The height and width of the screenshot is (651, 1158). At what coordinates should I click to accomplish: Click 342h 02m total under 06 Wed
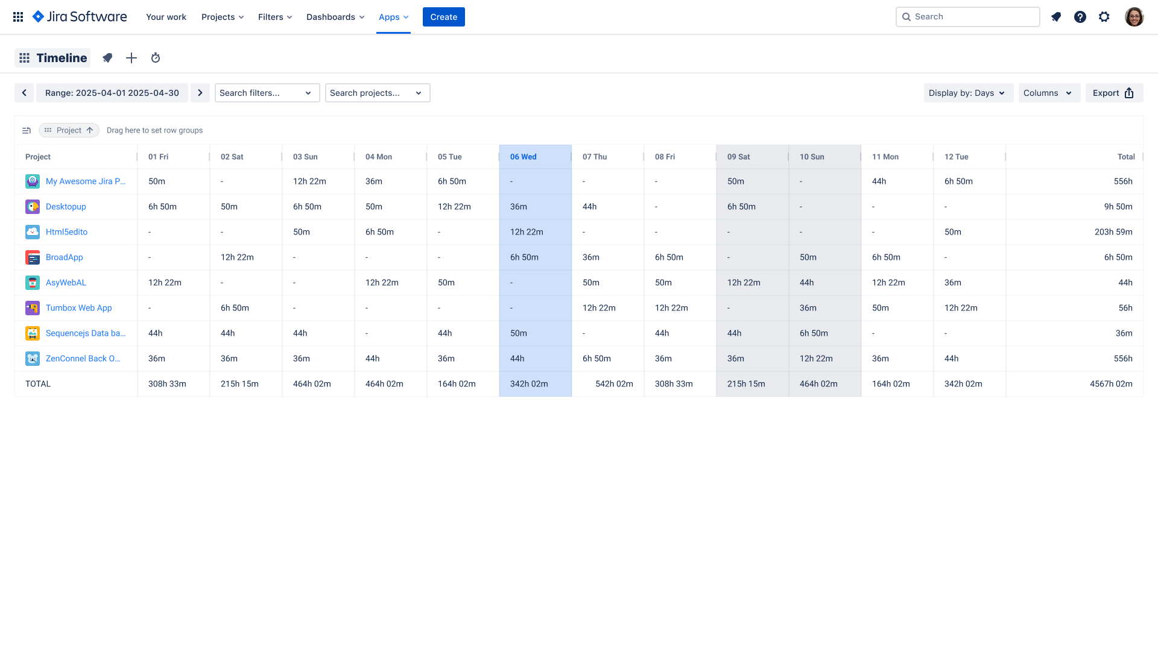(529, 384)
